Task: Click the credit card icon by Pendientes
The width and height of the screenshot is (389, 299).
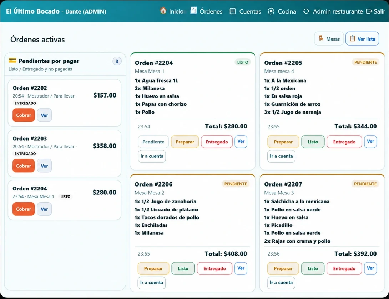Action: (x=12, y=61)
